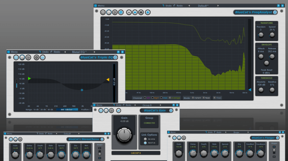Screen dimensions: 288x161
Task: Open FreqAnalyst Default preset list
Action: click(203, 6)
